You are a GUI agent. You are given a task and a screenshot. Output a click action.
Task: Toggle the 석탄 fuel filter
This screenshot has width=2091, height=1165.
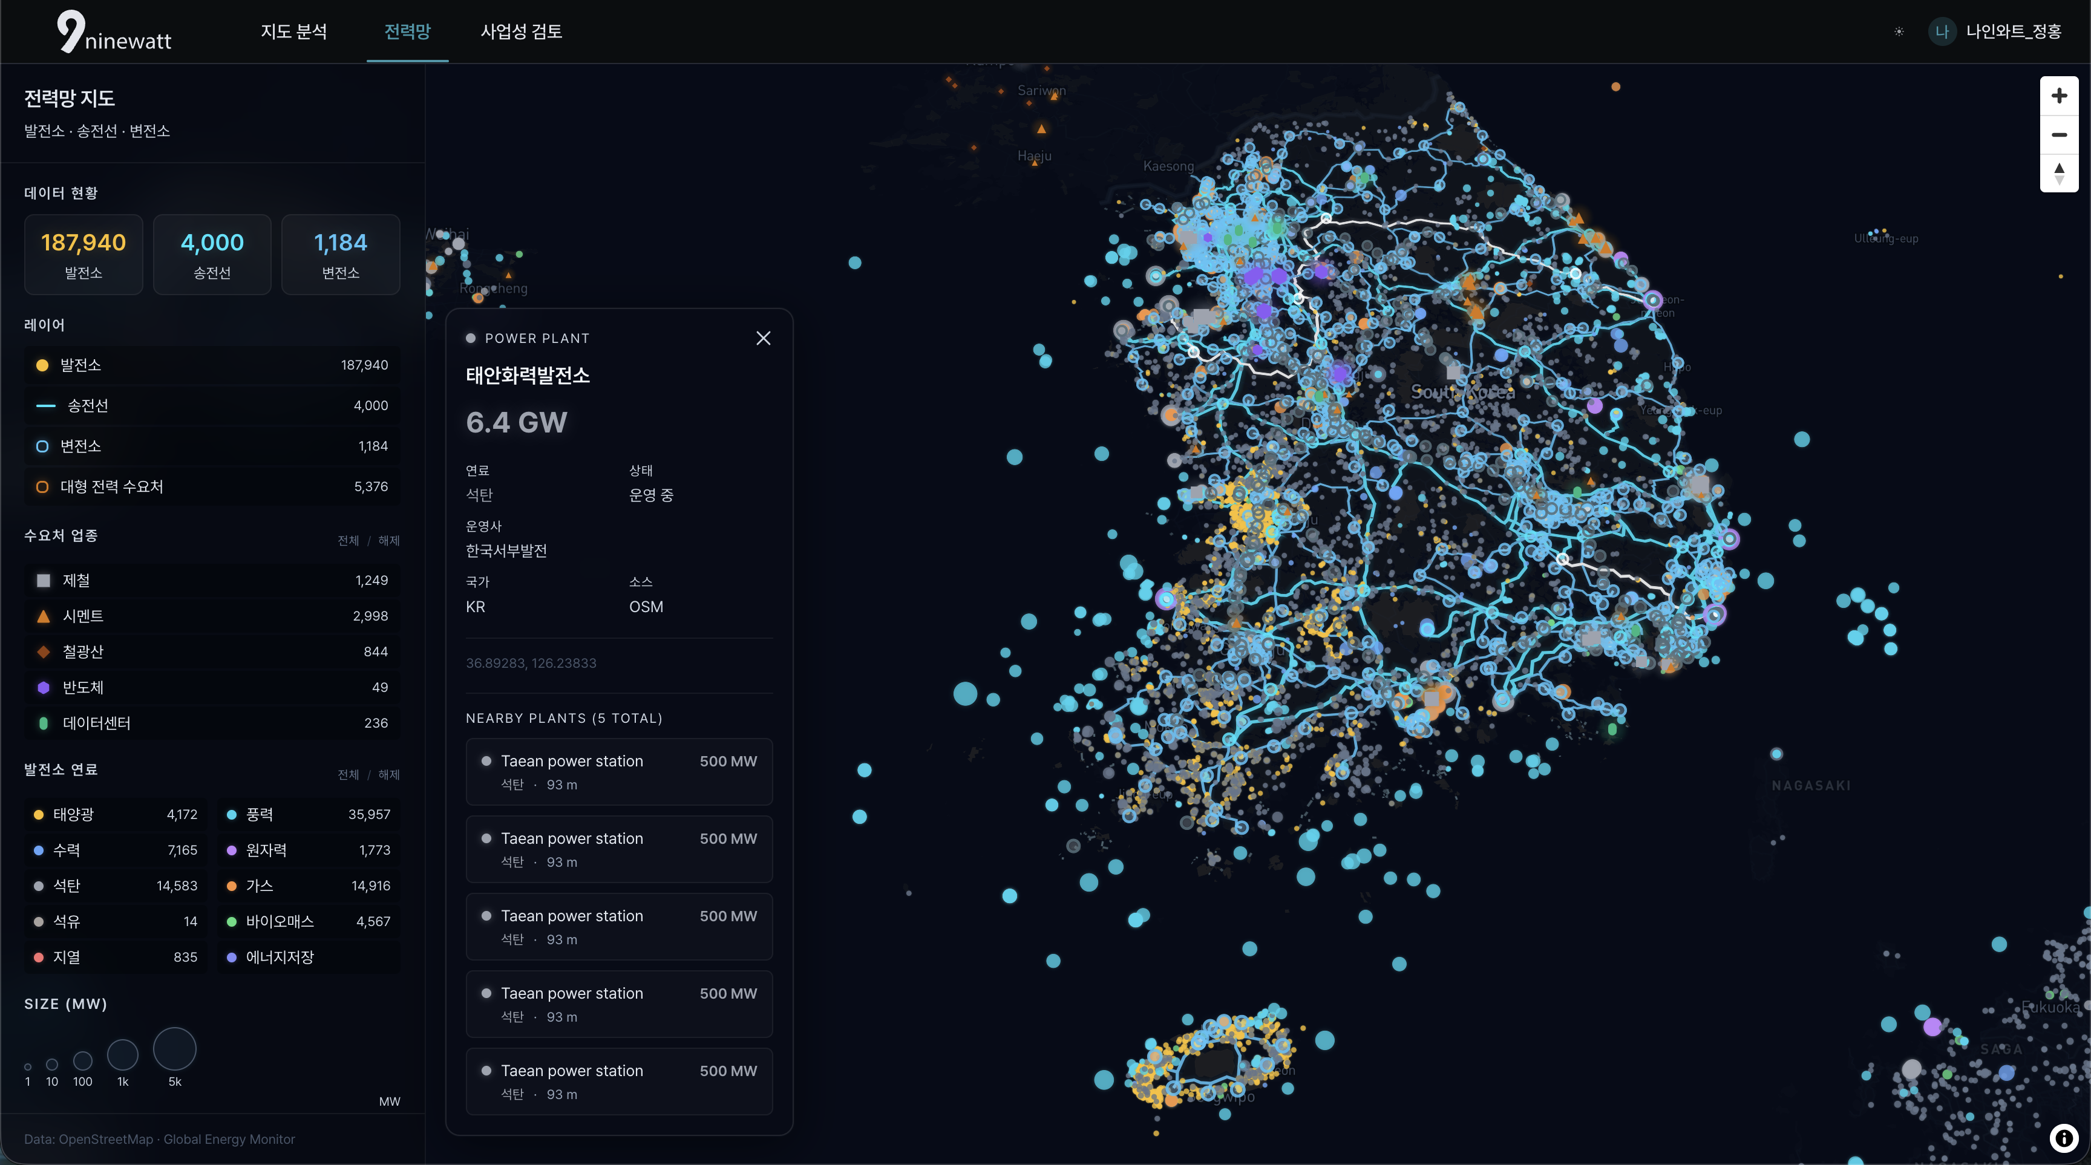point(116,886)
